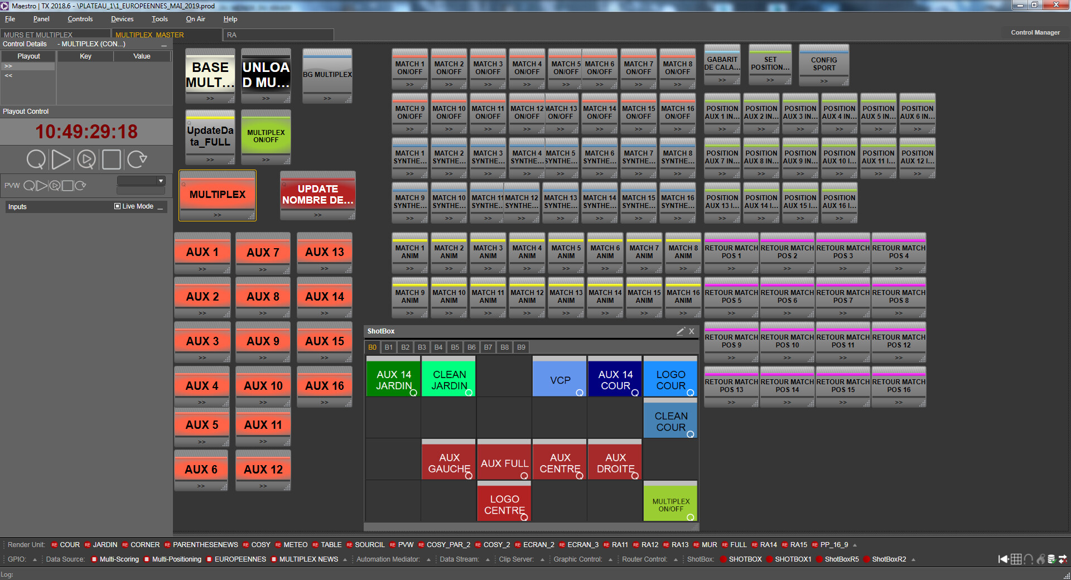Expand the ShotBox status list arrow

pyautogui.click(x=913, y=559)
